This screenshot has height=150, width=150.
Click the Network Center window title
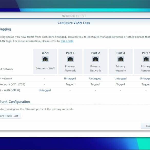click(x=74, y=16)
